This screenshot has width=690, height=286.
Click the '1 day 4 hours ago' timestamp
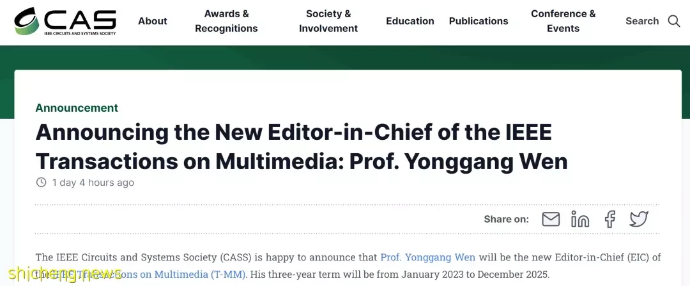click(x=93, y=183)
